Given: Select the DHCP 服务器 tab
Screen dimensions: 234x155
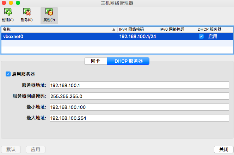Looking at the screenshot, I should pyautogui.click(x=128, y=61).
